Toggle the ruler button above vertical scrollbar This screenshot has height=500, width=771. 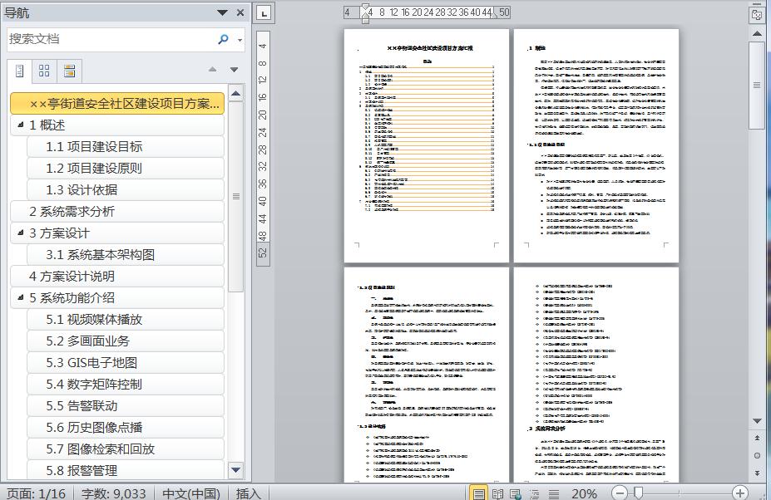pyautogui.click(x=757, y=15)
